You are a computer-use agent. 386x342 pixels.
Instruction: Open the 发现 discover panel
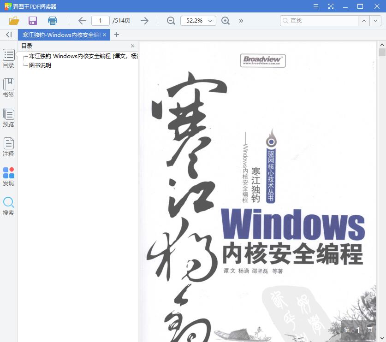(8, 177)
